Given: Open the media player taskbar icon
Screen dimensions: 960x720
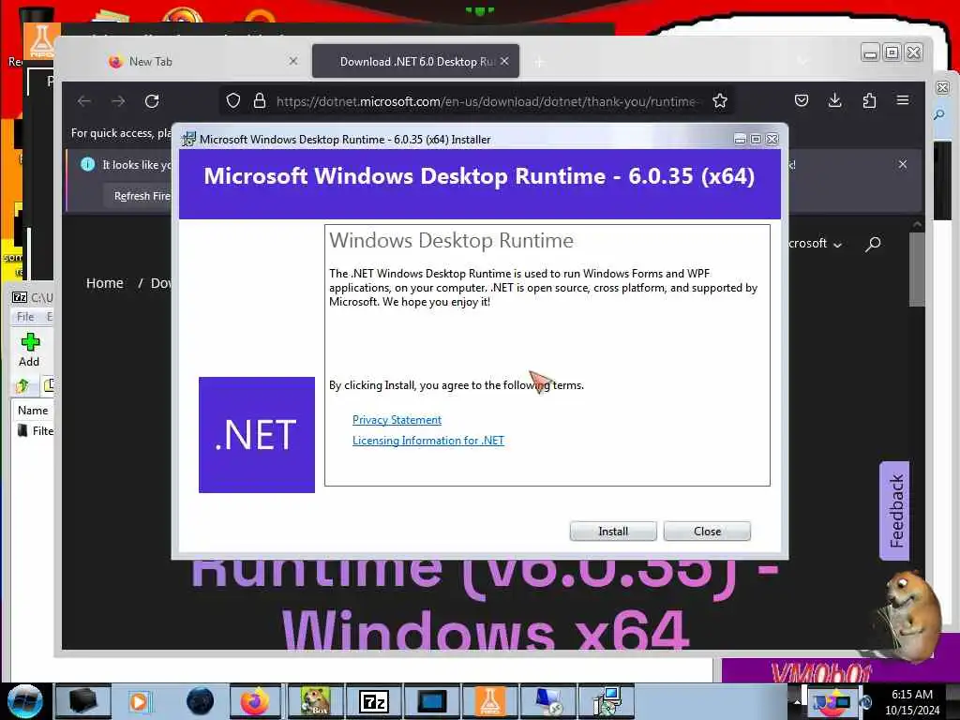Looking at the screenshot, I should (x=139, y=701).
